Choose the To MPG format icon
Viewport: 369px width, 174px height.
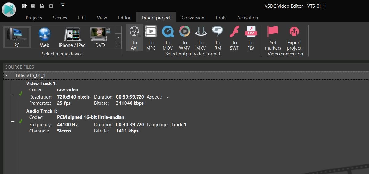(x=151, y=38)
